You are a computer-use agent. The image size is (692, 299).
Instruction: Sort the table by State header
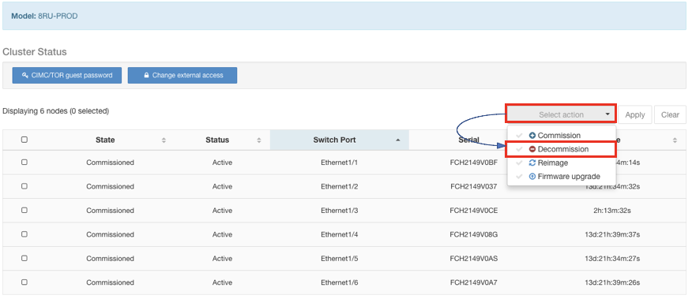pos(105,140)
